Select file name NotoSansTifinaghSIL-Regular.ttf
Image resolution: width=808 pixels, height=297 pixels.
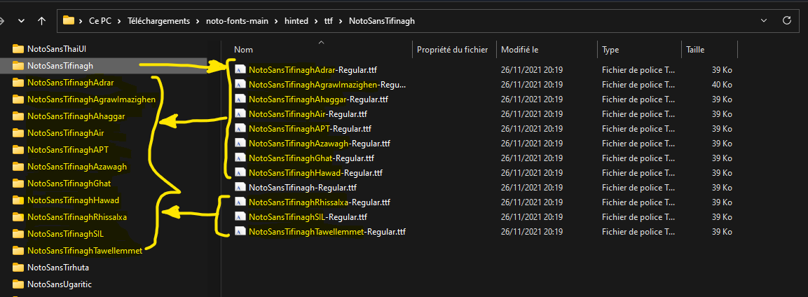308,216
